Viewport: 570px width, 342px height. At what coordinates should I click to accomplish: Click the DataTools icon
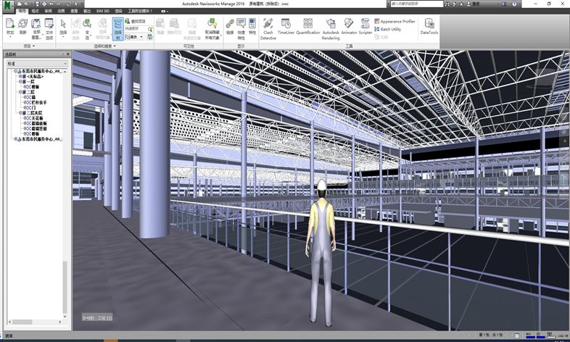tap(429, 27)
